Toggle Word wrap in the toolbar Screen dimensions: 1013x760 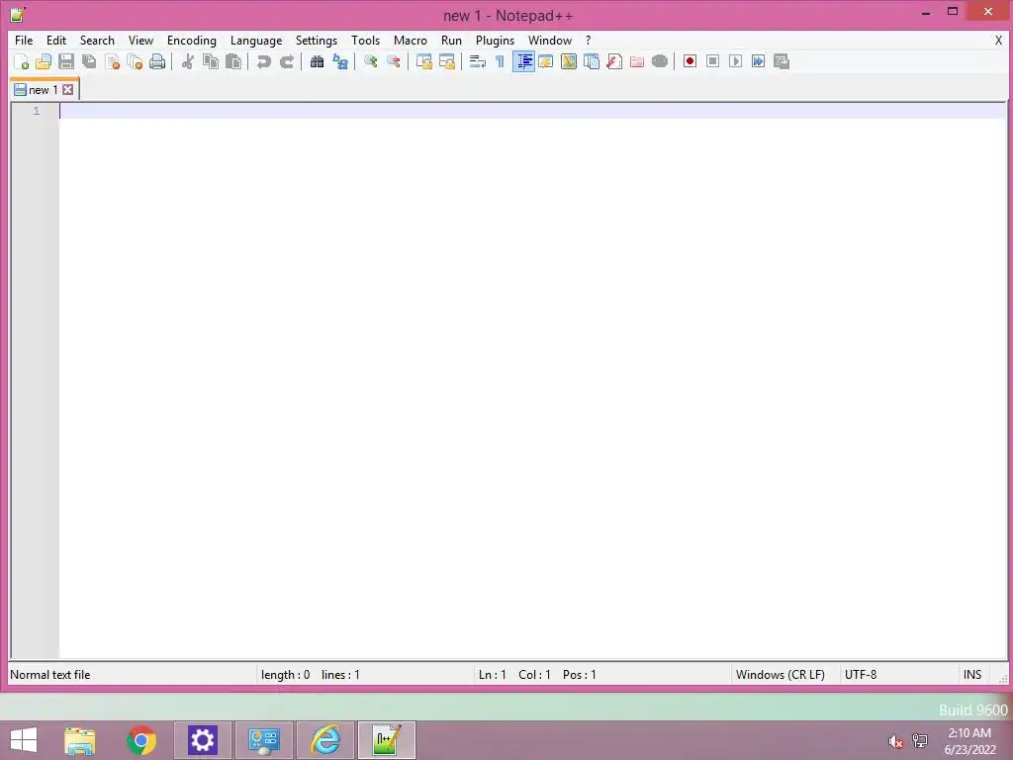tap(478, 61)
